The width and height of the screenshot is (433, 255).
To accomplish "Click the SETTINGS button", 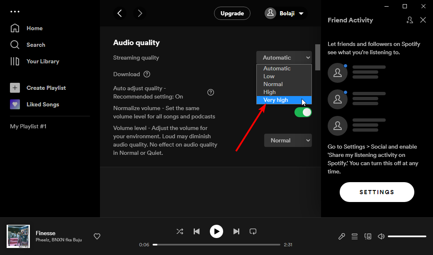I will (x=377, y=192).
